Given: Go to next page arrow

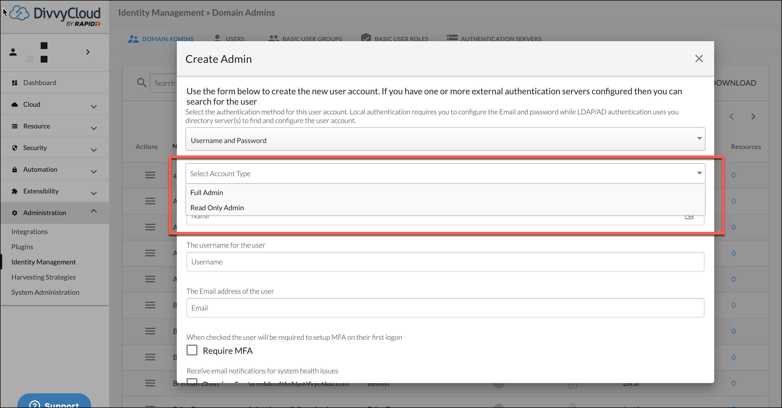Looking at the screenshot, I should pyautogui.click(x=753, y=116).
